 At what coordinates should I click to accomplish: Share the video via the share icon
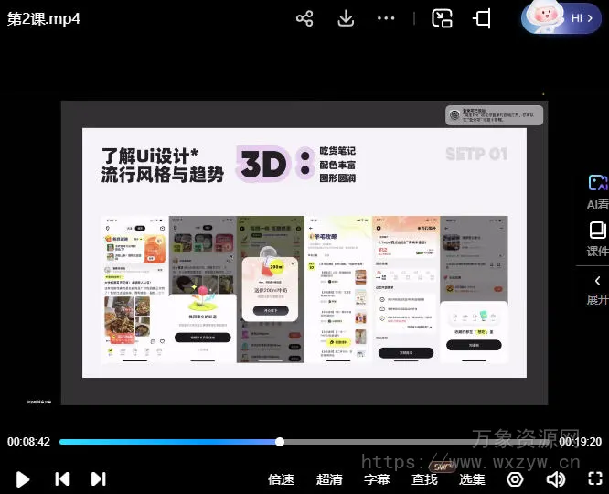304,18
